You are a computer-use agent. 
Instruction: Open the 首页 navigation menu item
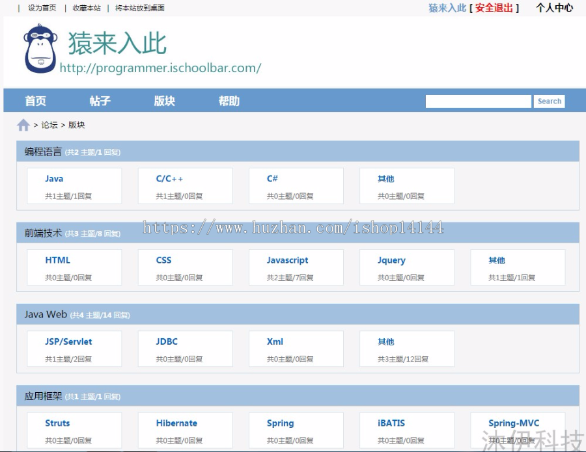(x=35, y=101)
